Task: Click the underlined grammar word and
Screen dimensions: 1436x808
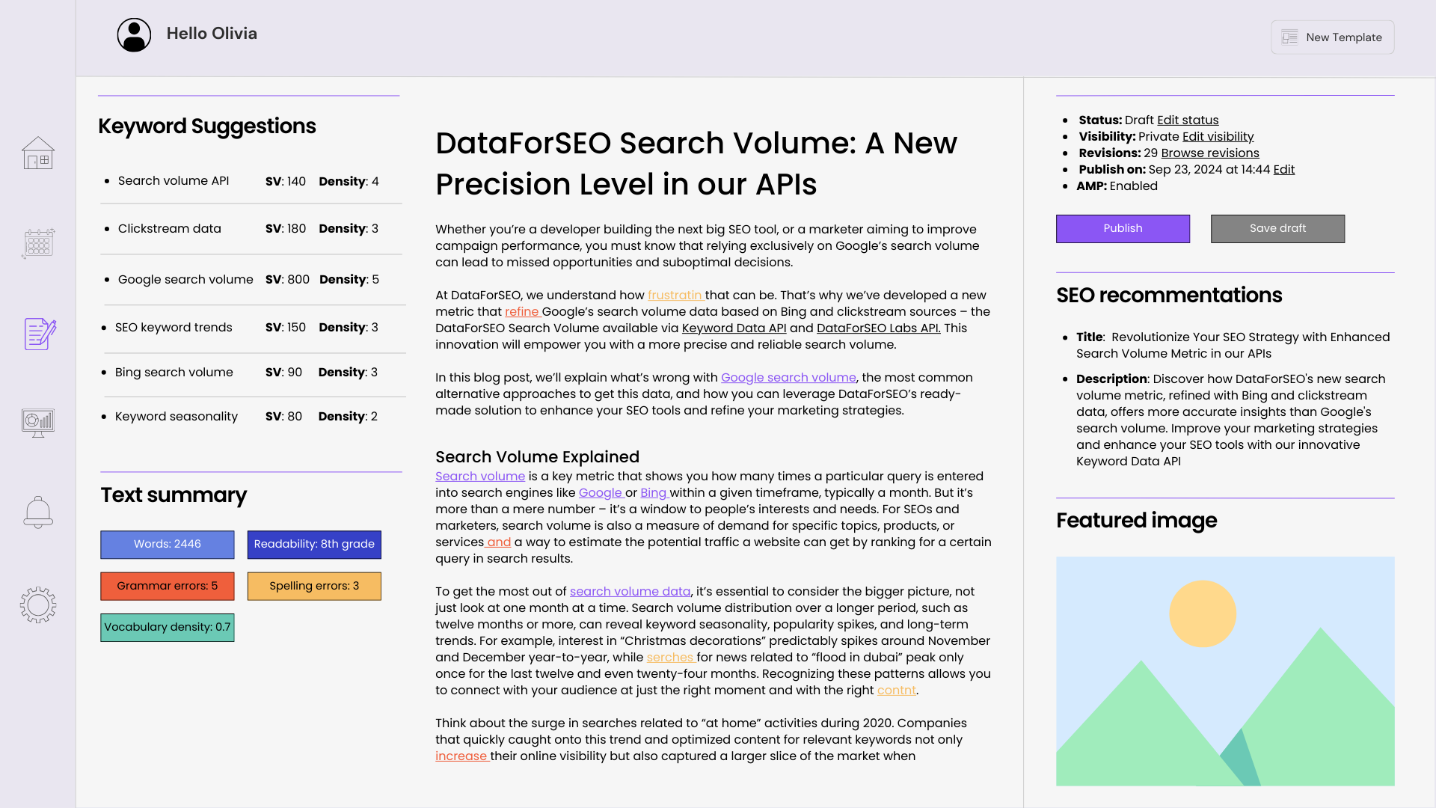Action: [x=499, y=542]
